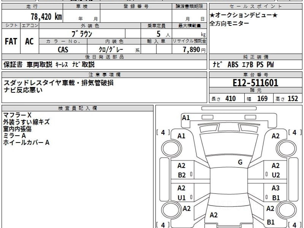Click ABS in the equipment list

point(233,65)
